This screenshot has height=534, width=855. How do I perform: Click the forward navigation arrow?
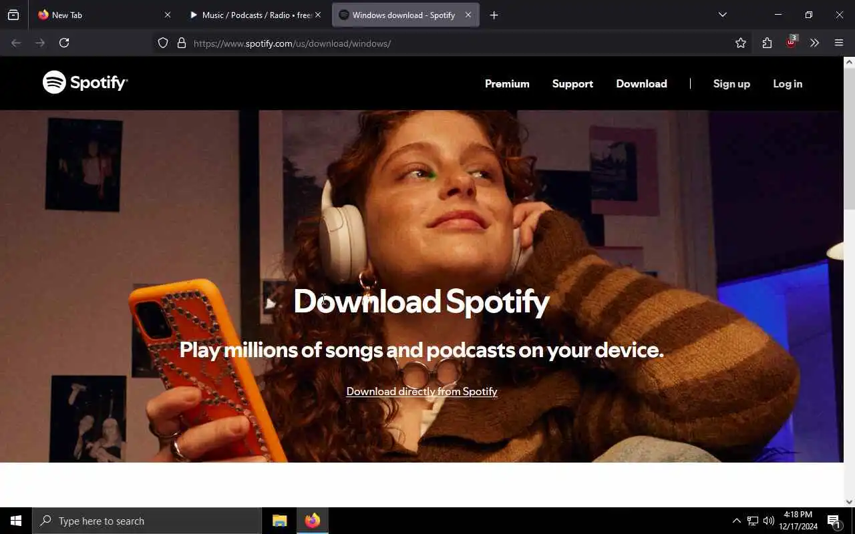click(40, 43)
